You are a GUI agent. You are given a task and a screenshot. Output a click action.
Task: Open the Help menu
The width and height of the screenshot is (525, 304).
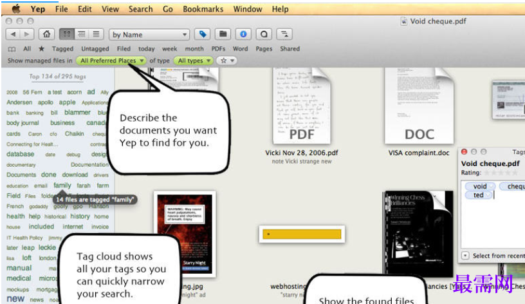(281, 9)
